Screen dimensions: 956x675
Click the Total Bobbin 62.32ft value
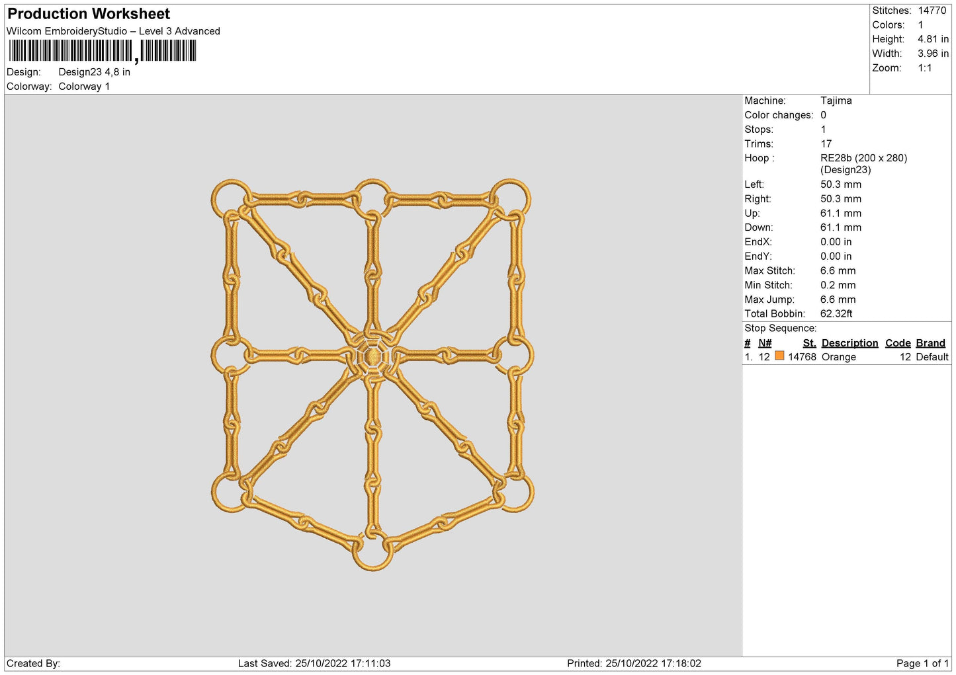coord(836,314)
